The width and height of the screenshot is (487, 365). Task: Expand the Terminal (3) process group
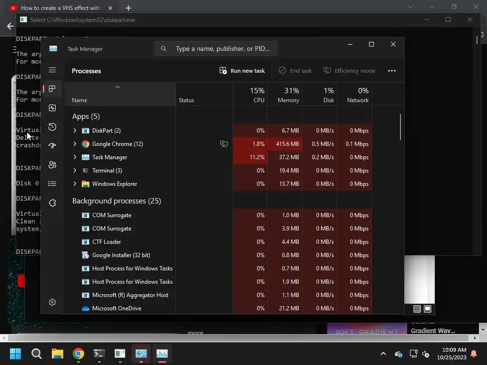[x=75, y=171]
